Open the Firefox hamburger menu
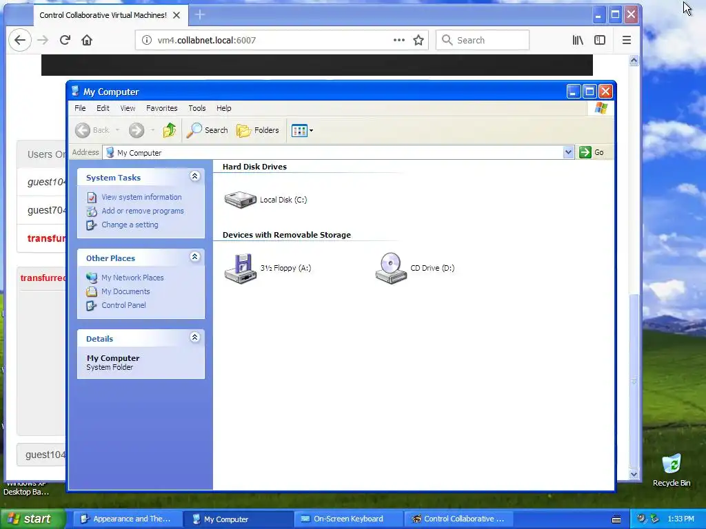 click(x=626, y=40)
